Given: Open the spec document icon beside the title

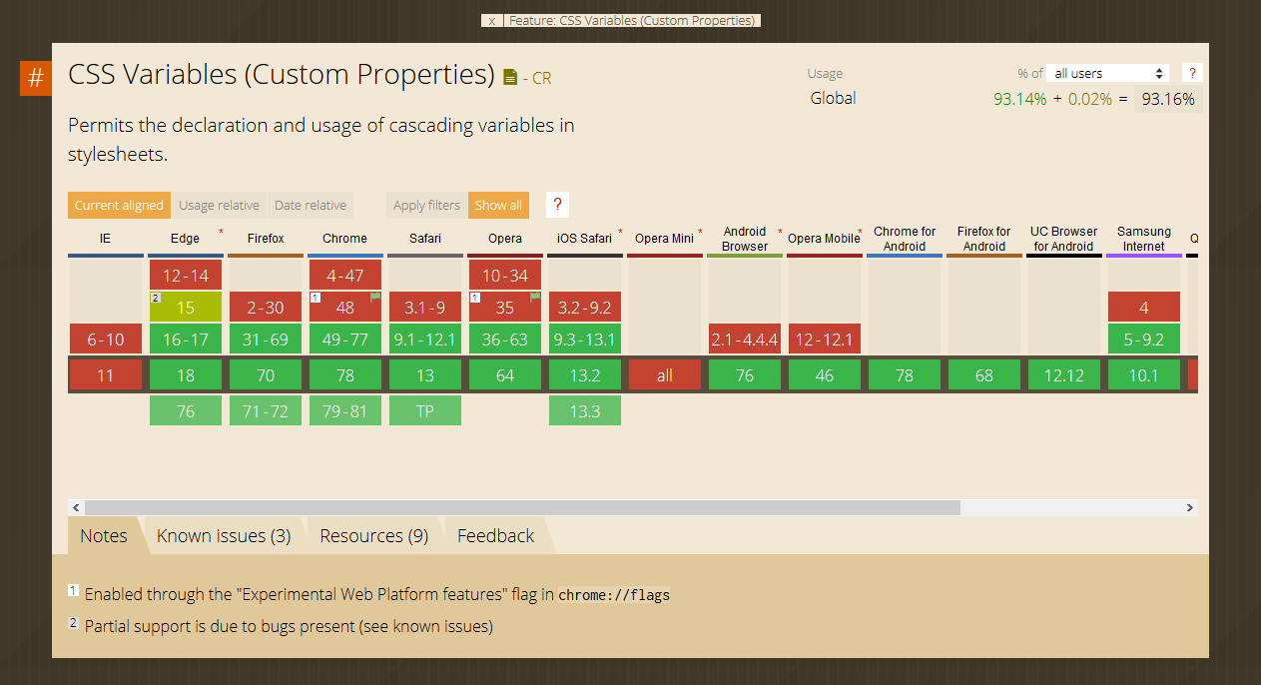Looking at the screenshot, I should pyautogui.click(x=509, y=77).
